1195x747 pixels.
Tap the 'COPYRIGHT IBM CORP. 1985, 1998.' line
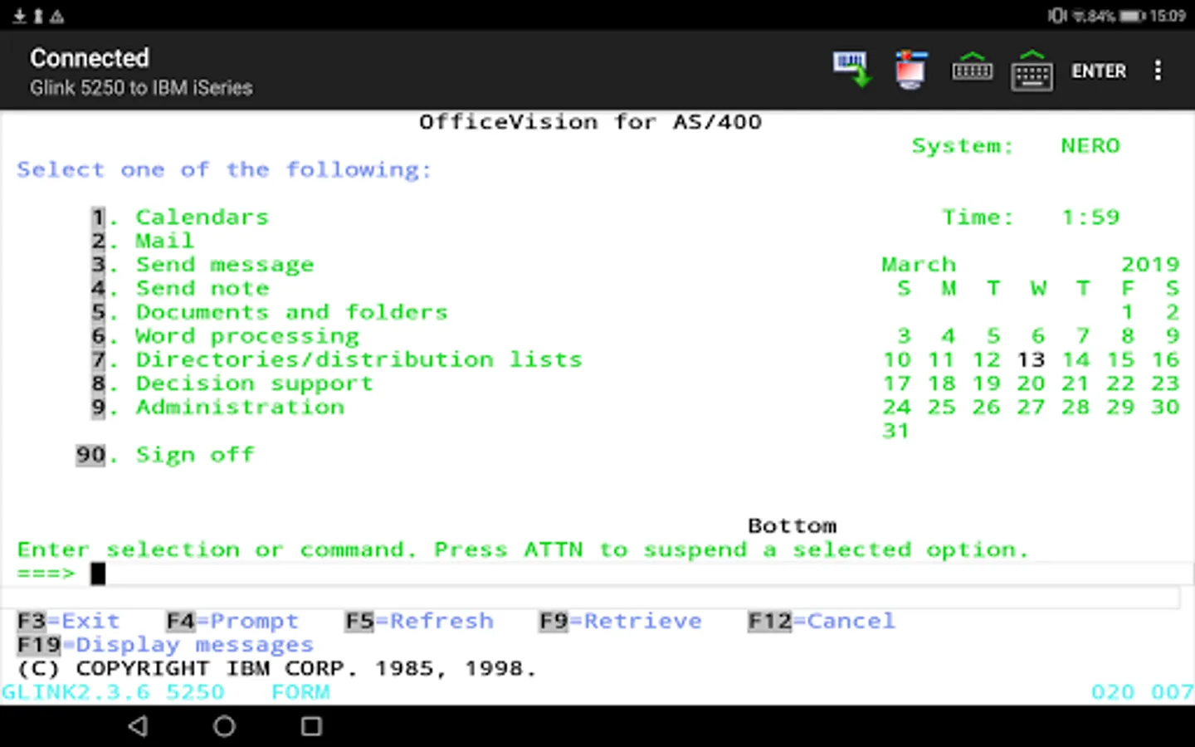click(x=277, y=669)
